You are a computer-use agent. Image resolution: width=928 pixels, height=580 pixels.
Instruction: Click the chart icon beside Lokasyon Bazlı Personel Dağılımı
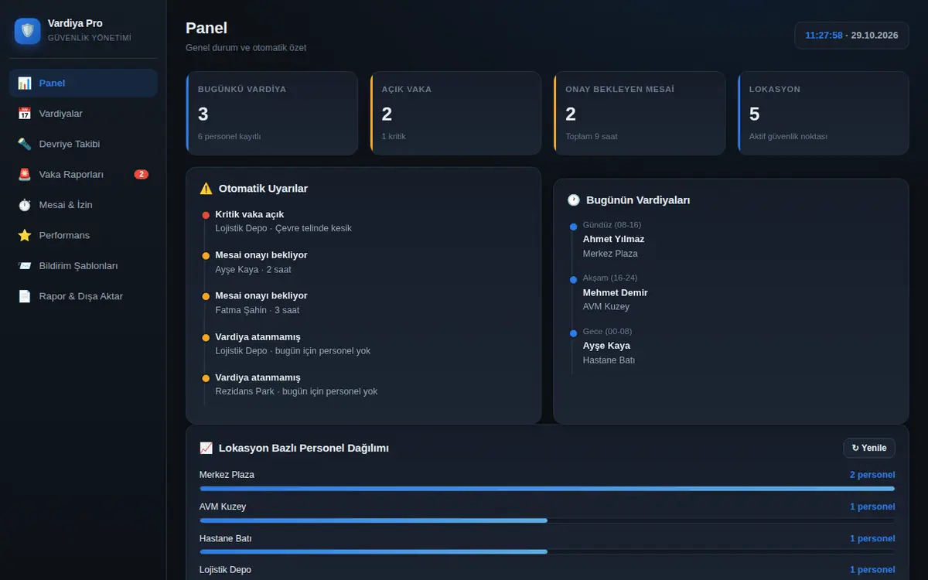pos(206,448)
